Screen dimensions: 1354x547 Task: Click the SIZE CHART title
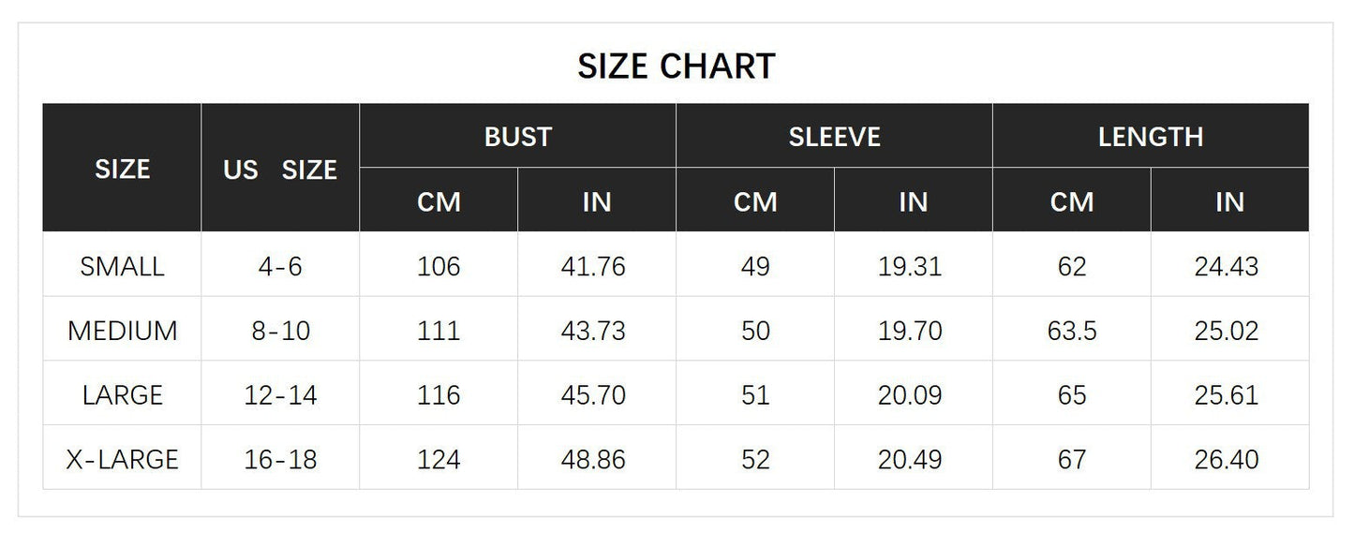point(676,67)
